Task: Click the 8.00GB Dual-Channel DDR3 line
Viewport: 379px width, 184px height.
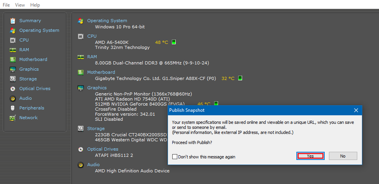Action: 152,63
